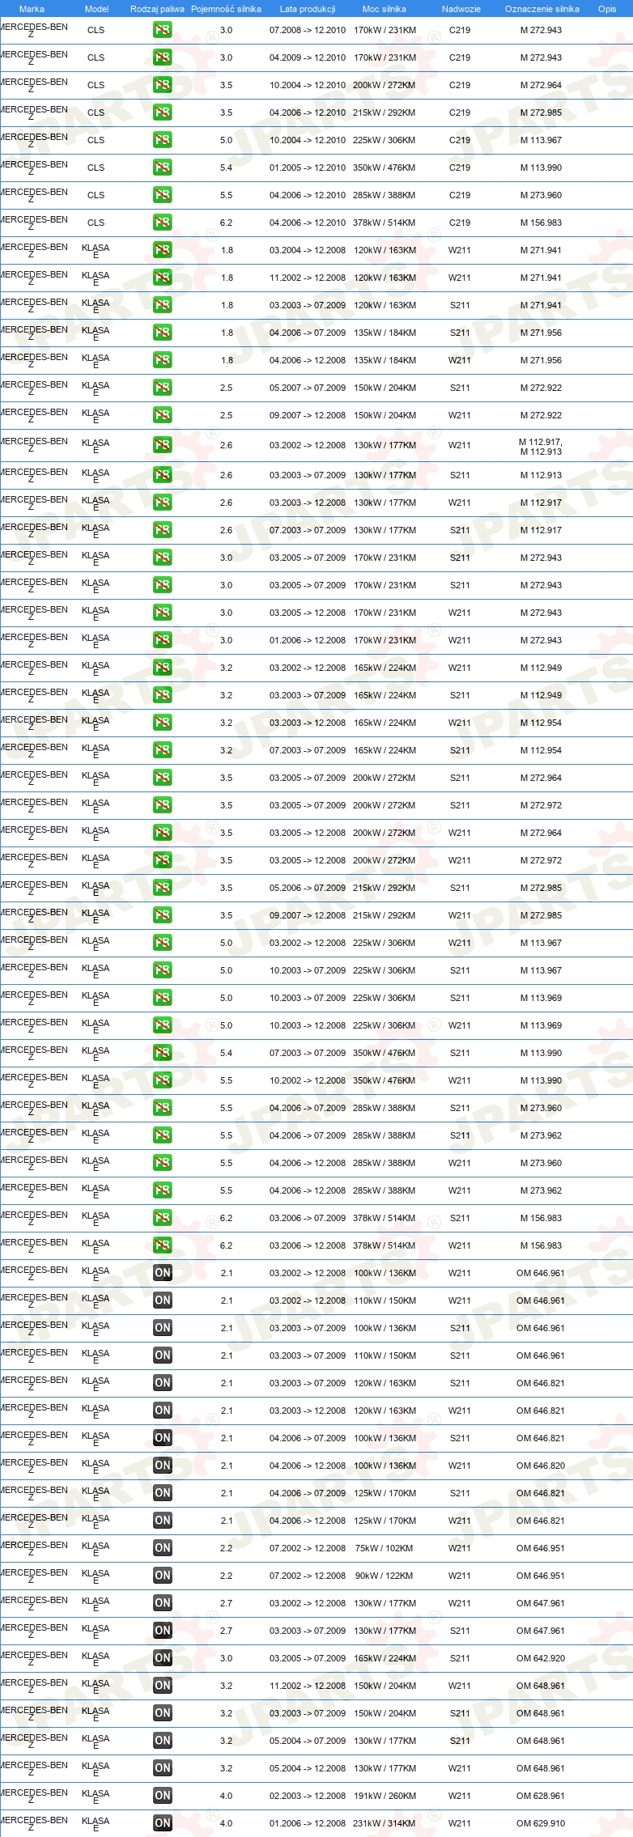
Task: Click the power value 231kW / 314KM
Action: click(x=384, y=1823)
